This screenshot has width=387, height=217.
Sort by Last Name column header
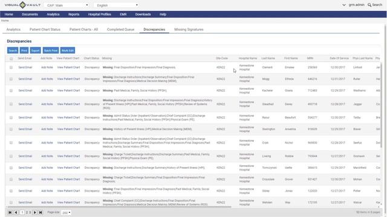pos(268,58)
